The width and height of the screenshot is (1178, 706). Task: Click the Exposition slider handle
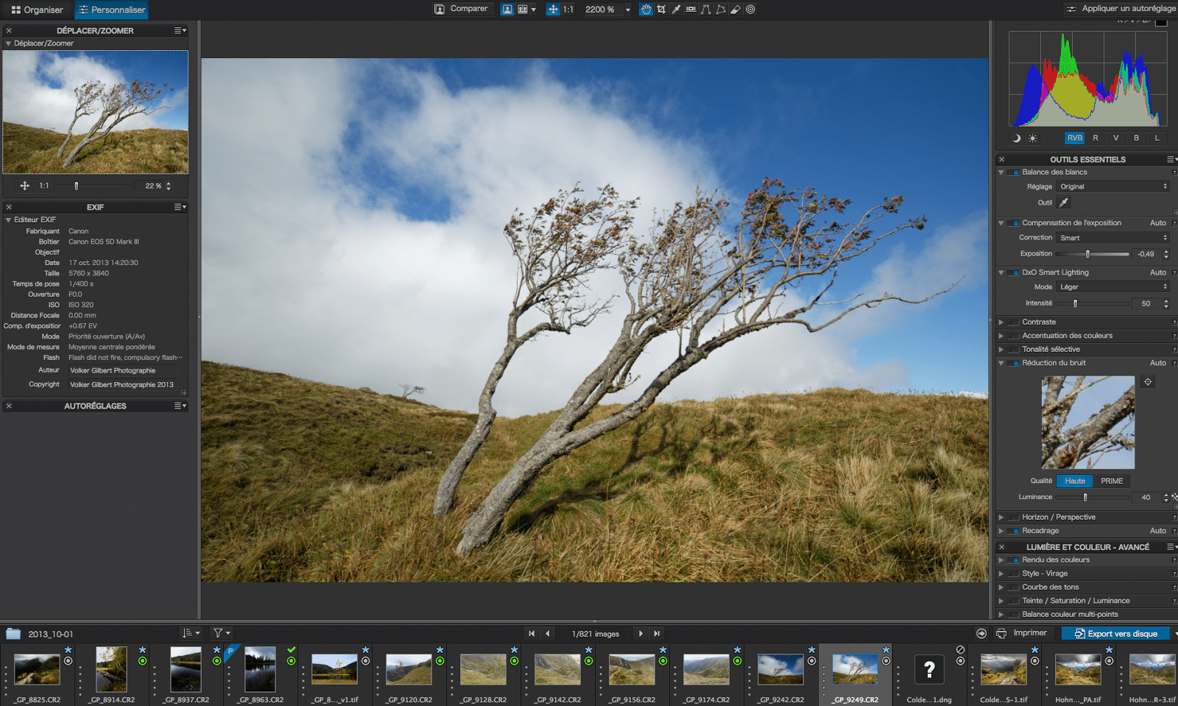1087,255
